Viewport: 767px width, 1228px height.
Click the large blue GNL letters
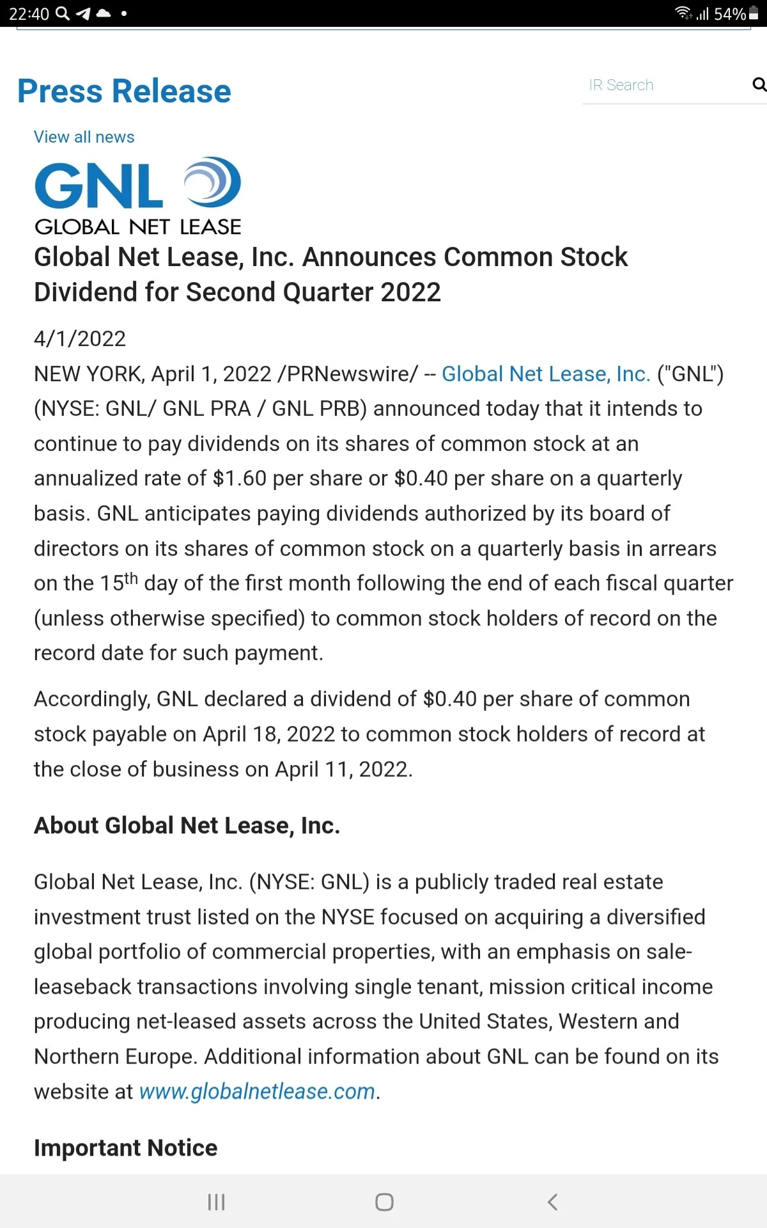pyautogui.click(x=99, y=185)
